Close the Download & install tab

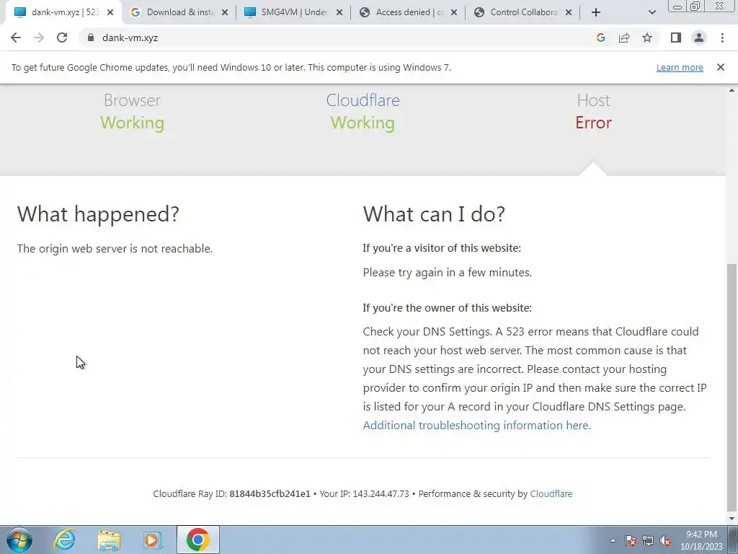click(225, 12)
